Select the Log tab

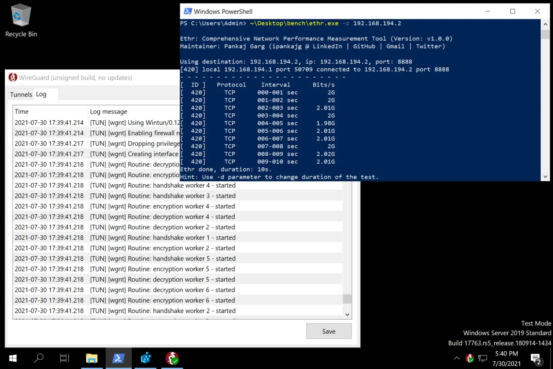(41, 94)
